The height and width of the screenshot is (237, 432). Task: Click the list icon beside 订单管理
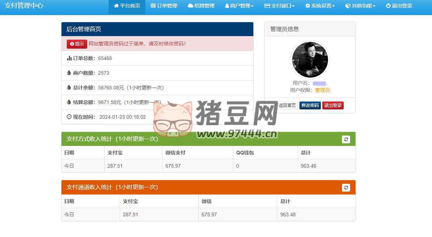153,6
